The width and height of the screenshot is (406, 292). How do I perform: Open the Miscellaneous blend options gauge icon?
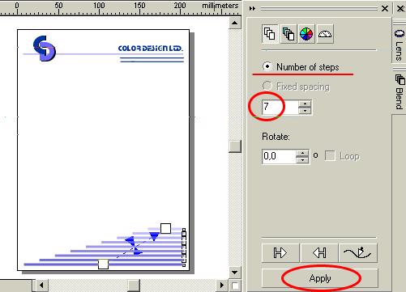click(x=325, y=34)
